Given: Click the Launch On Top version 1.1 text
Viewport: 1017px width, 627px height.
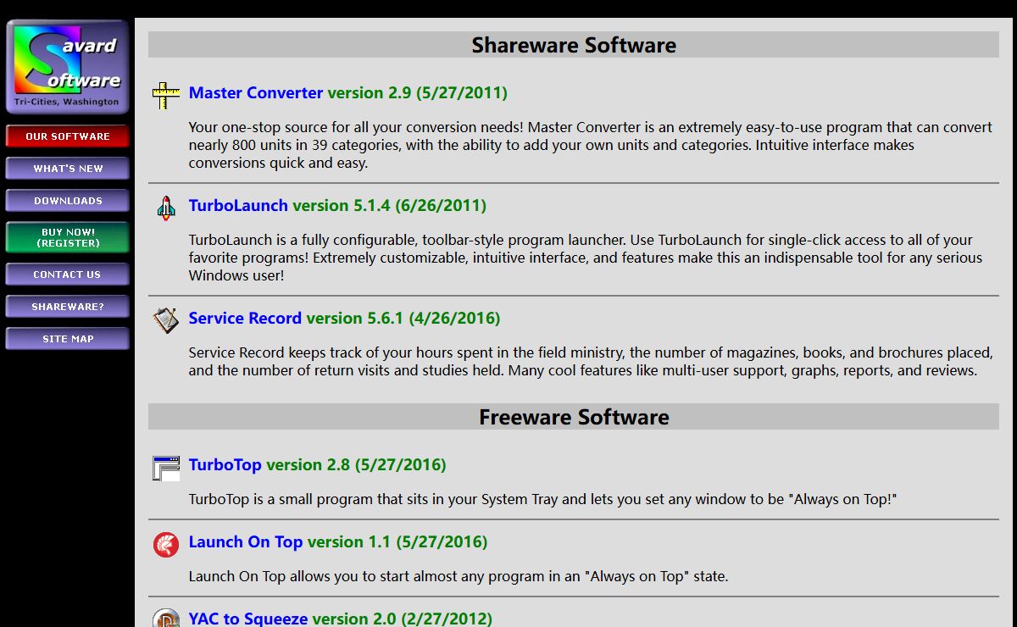Looking at the screenshot, I should (x=397, y=542).
